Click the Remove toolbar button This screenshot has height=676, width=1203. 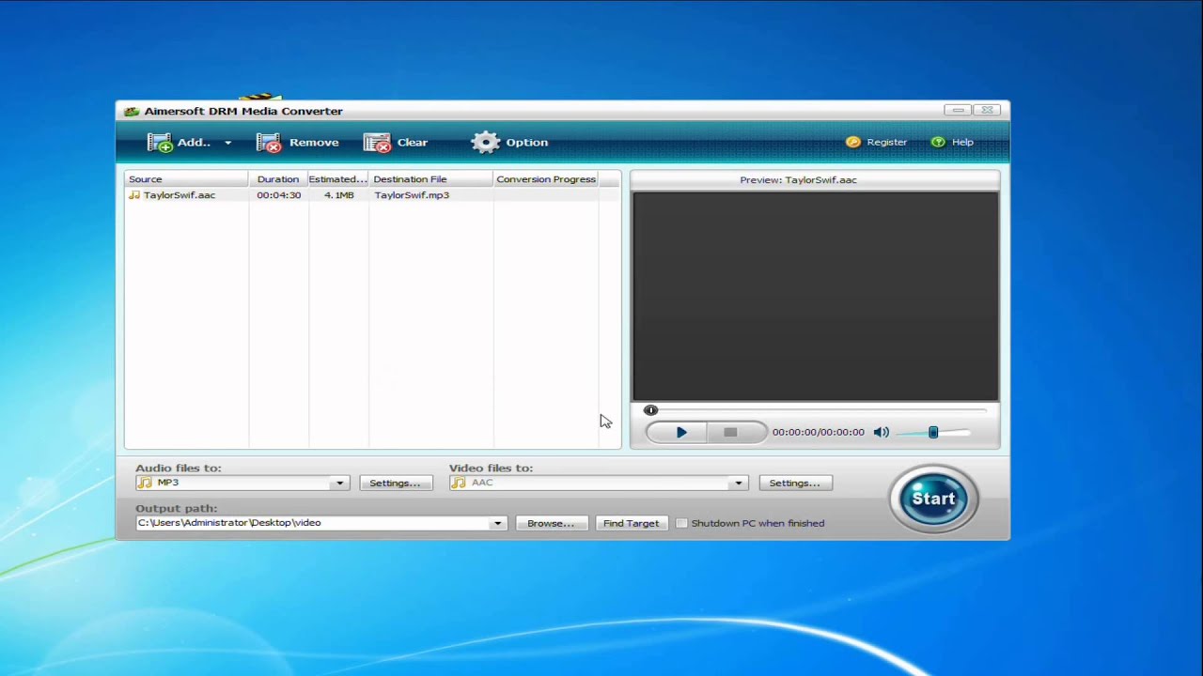coord(297,143)
